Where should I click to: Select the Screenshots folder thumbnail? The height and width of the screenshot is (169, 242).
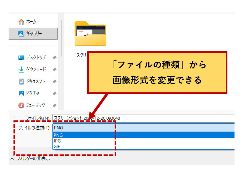click(90, 34)
